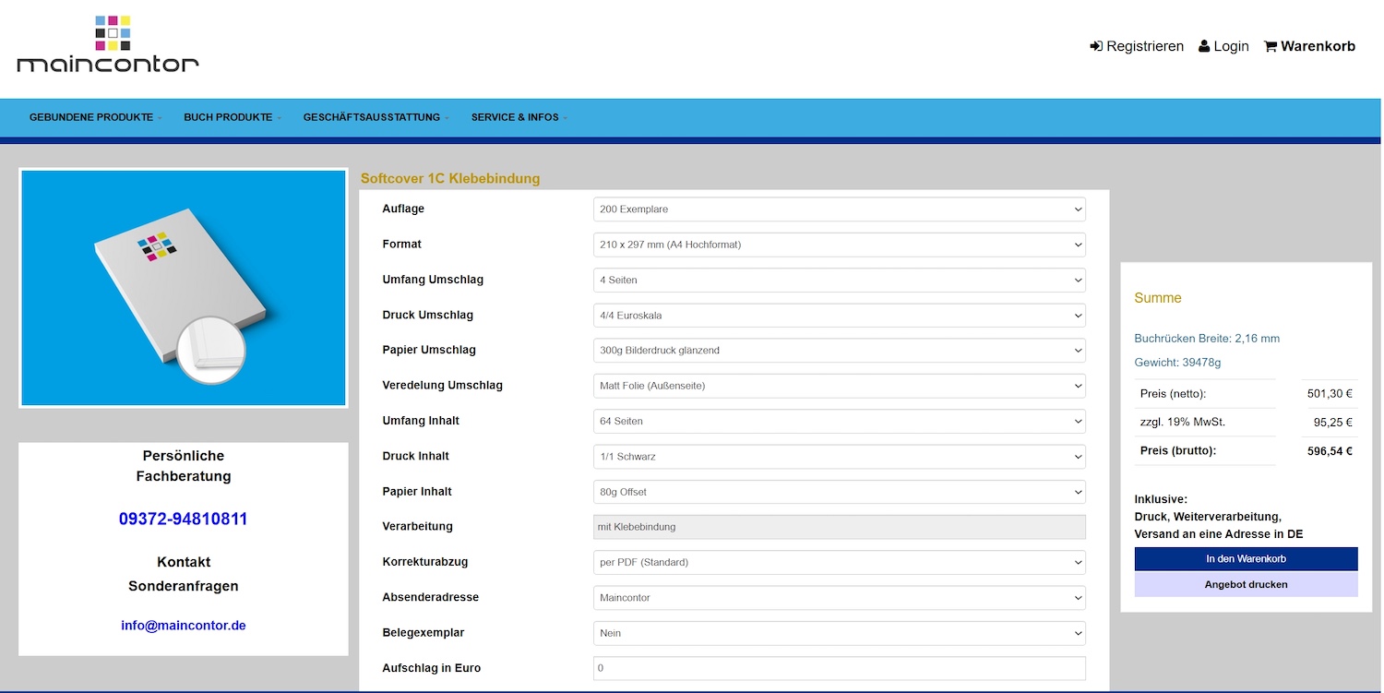
Task: Click the maincontor logo
Action: (x=108, y=44)
